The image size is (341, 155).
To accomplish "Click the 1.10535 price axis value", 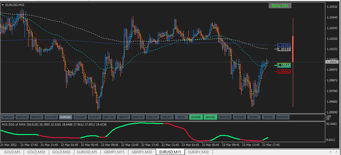I will pyautogui.click(x=332, y=7).
